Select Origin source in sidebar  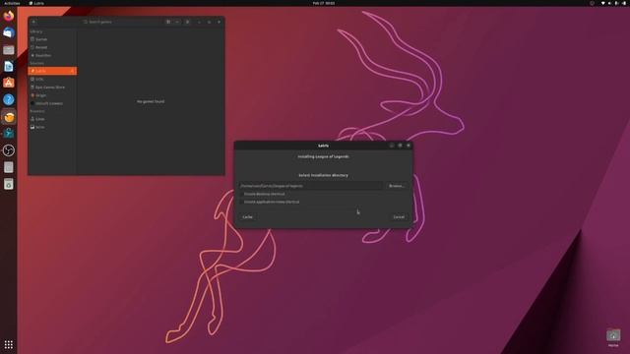pos(52,95)
